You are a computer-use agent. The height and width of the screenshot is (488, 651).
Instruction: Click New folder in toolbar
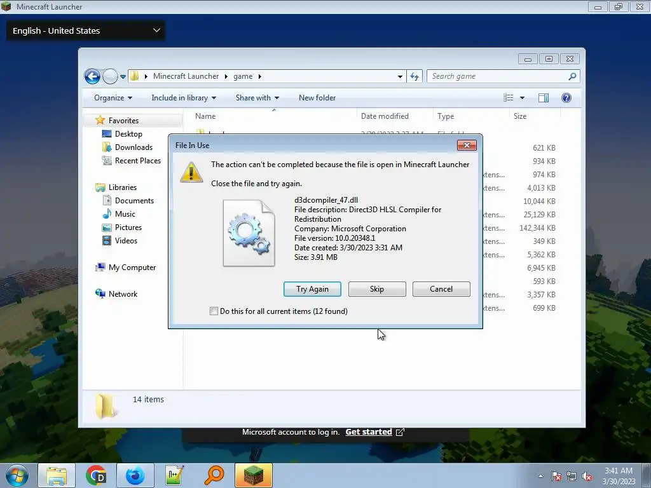(317, 97)
